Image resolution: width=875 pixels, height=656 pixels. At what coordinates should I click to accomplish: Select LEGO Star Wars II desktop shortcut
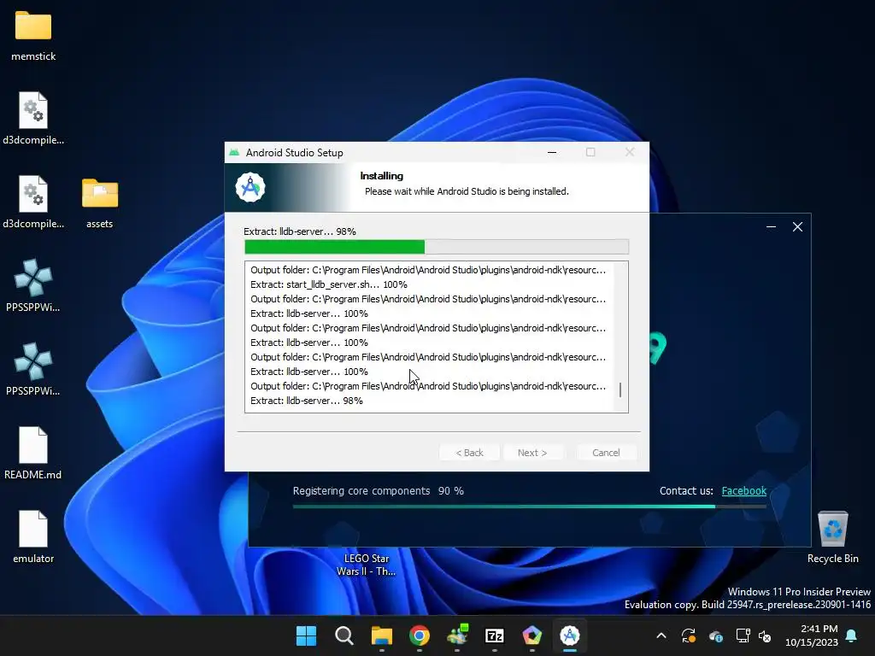tap(366, 565)
